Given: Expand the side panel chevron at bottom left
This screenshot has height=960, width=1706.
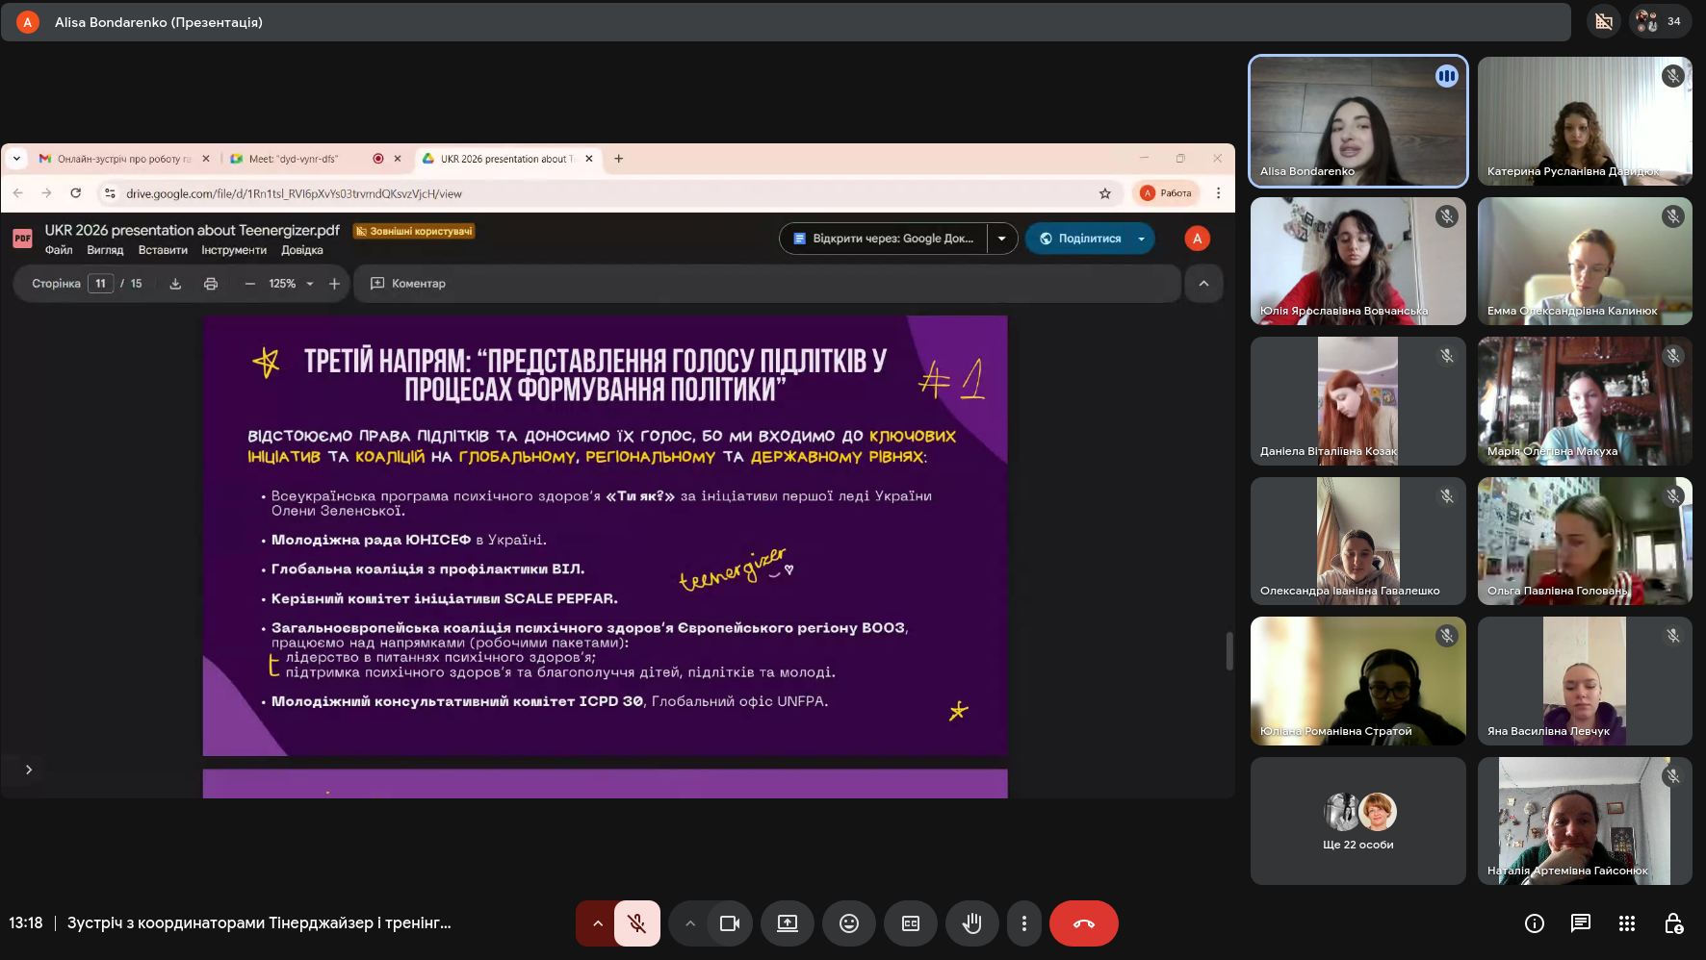Looking at the screenshot, I should point(29,770).
